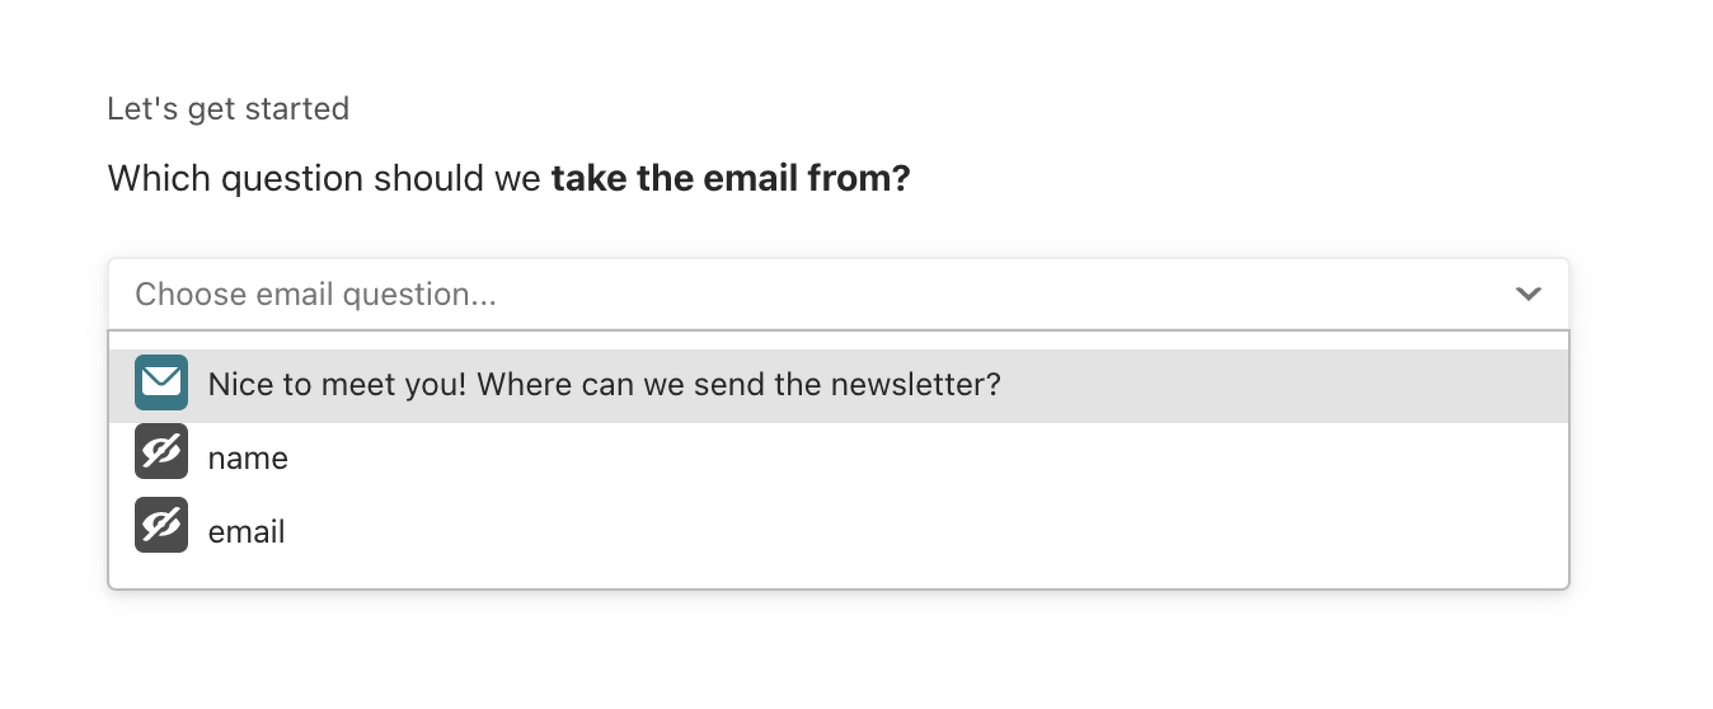
Task: Collapse the dropdown using the chevron arrow
Action: [1527, 294]
